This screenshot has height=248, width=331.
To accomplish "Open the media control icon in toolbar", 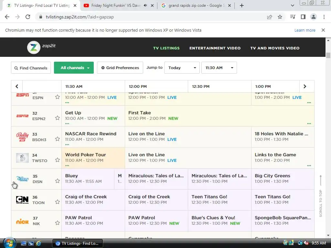I will point(293,17).
